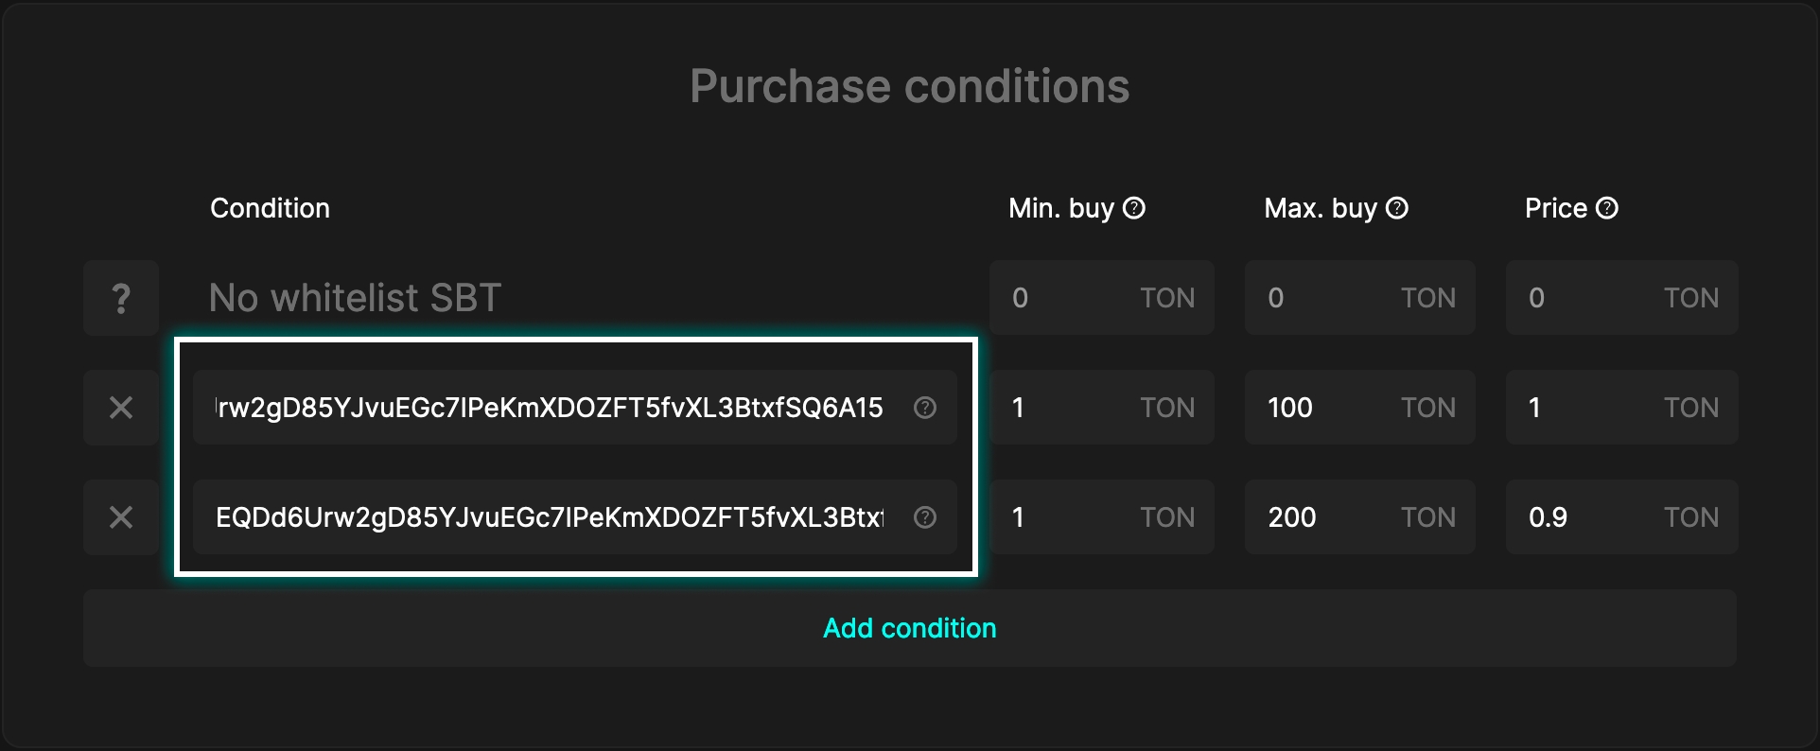Remove the condition priced at 0.9 TON
The width and height of the screenshot is (1820, 751).
point(121,517)
